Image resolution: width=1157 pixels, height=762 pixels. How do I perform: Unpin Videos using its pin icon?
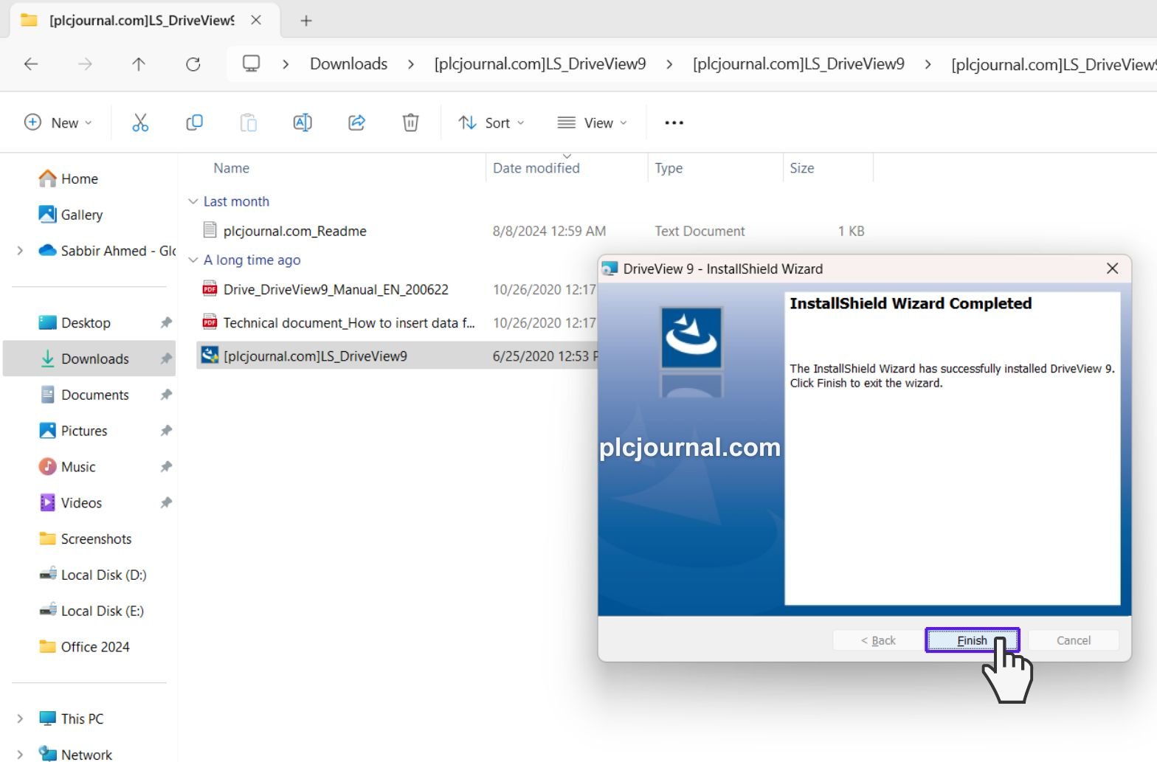166,503
